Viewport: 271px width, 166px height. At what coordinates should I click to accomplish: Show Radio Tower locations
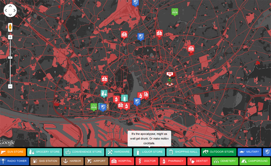click(14, 161)
